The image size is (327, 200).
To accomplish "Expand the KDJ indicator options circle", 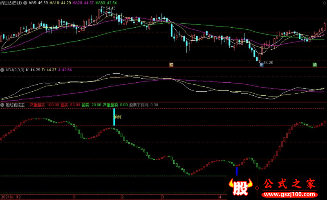I will 2,70.
